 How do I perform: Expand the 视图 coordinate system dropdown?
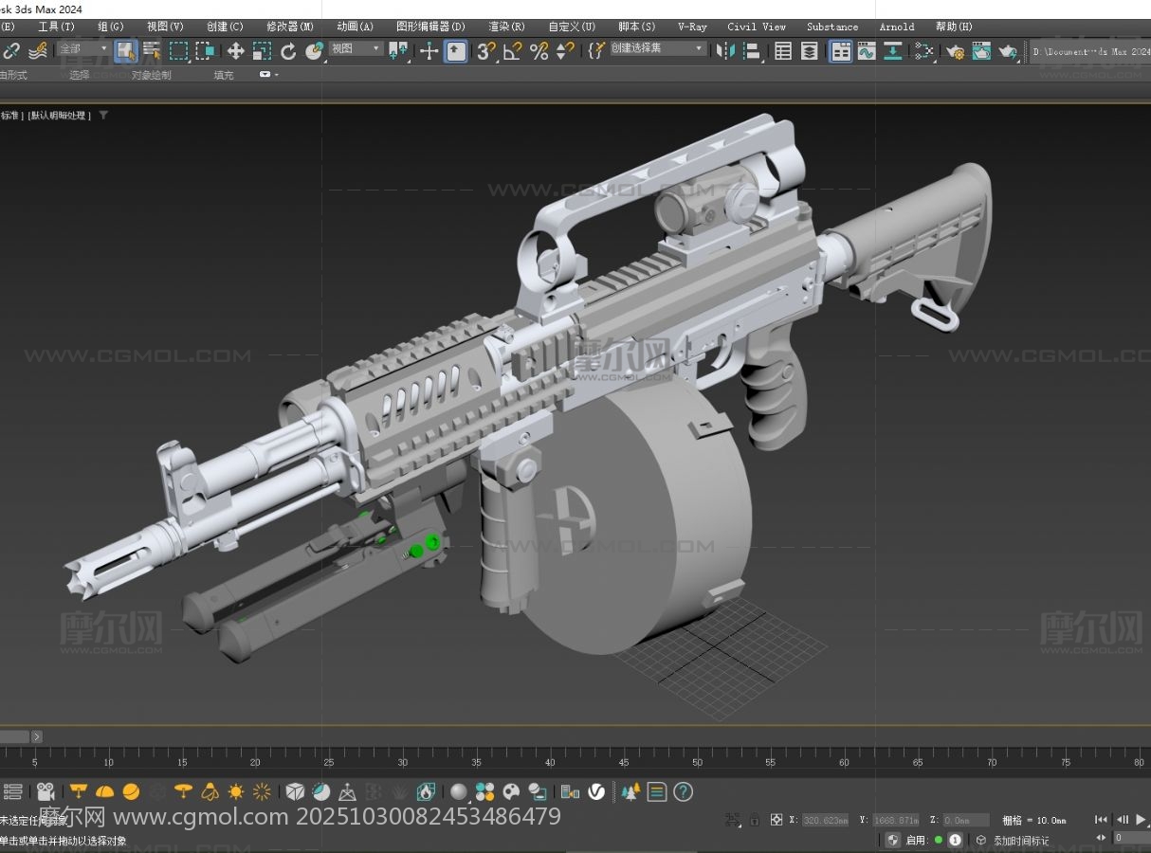pos(356,48)
